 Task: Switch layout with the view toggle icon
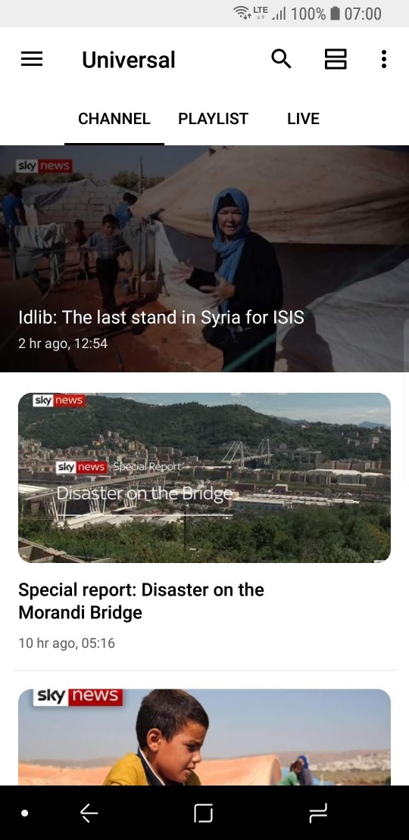pyautogui.click(x=336, y=59)
